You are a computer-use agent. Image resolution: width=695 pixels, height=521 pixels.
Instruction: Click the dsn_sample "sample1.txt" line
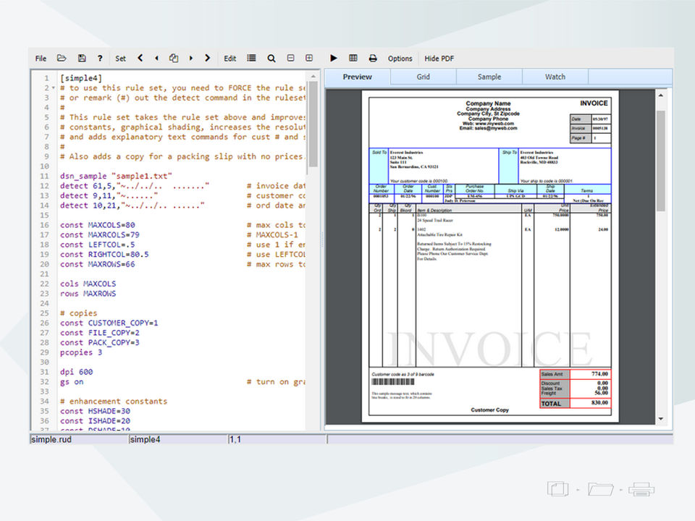pos(116,176)
